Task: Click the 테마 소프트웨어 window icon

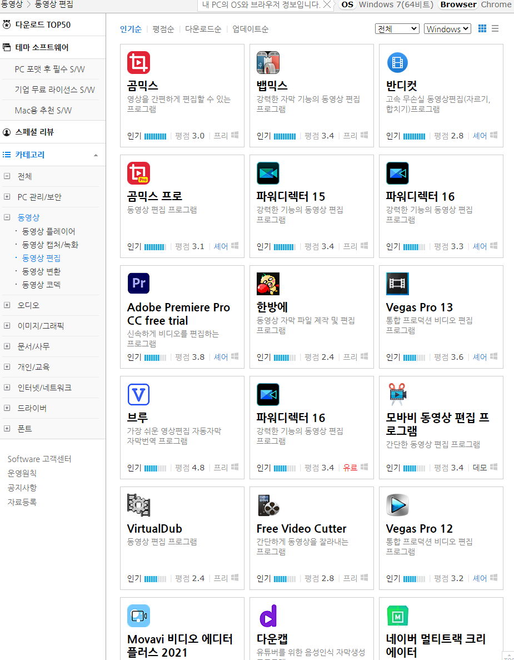Action: point(6,47)
